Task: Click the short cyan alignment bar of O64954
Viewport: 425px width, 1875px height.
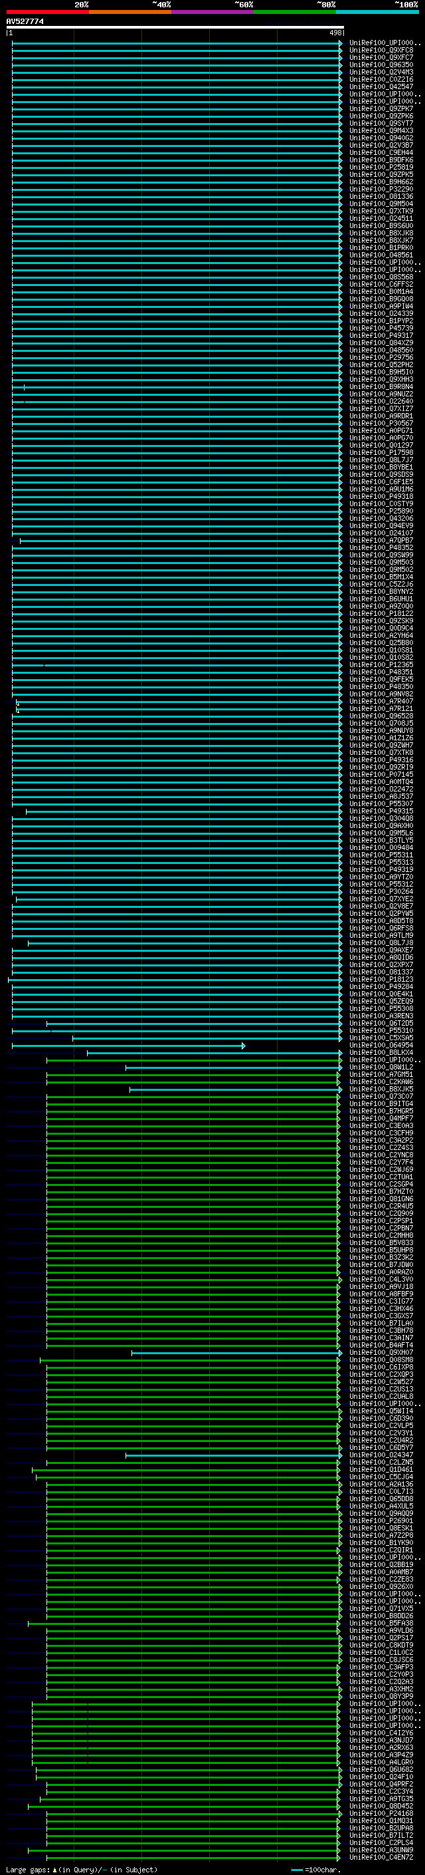Action: (128, 1046)
